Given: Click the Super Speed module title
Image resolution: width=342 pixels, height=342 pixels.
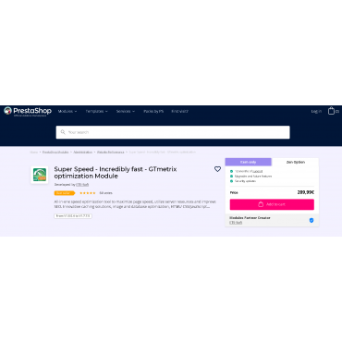Looking at the screenshot, I should tap(116, 173).
